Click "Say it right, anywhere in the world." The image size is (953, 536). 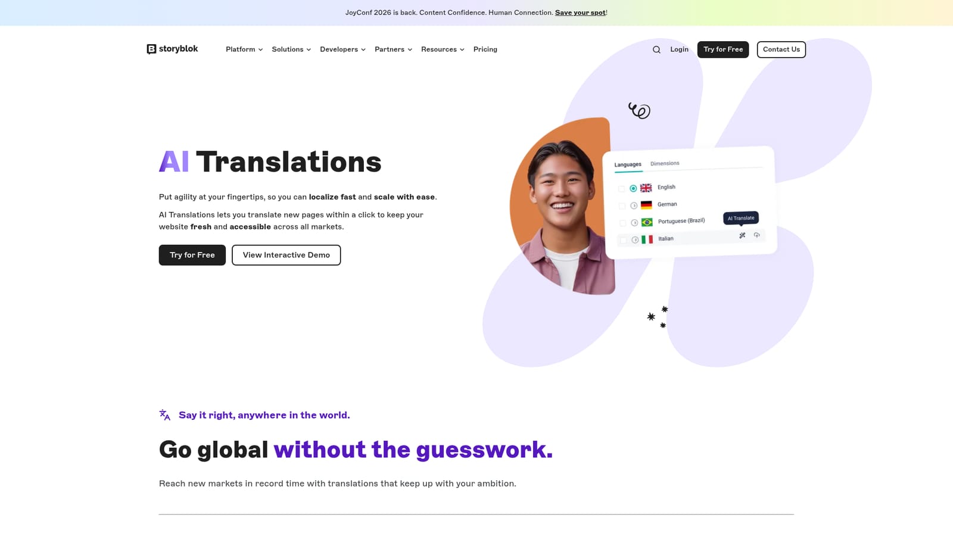click(264, 415)
